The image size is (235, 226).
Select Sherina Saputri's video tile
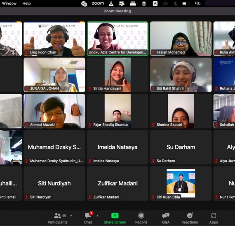coord(181,111)
